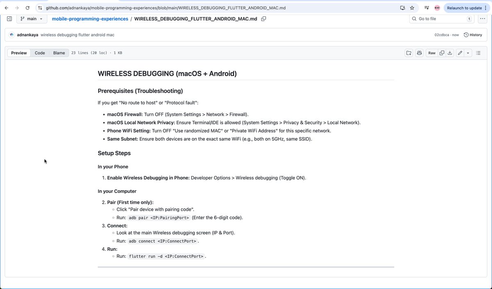View site information icon in address bar
This screenshot has width=492, height=289.
[40, 8]
